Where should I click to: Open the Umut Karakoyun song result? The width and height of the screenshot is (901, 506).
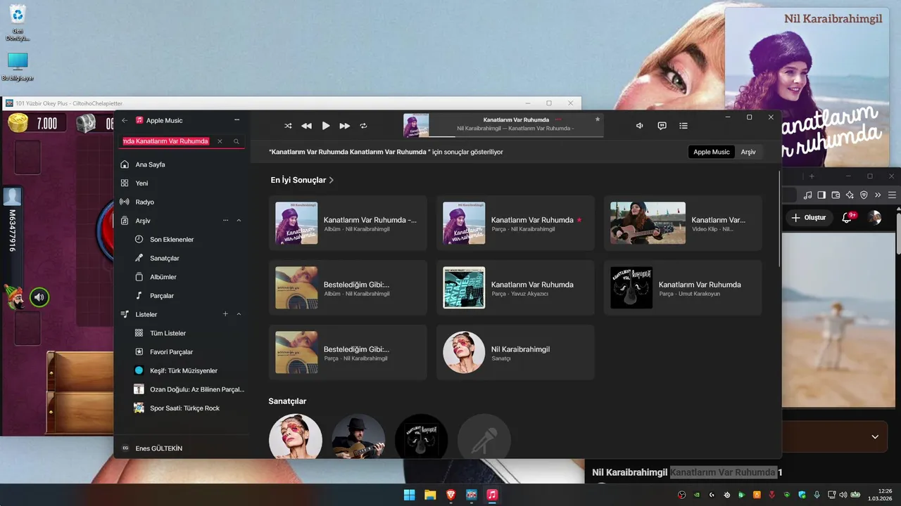tap(683, 287)
